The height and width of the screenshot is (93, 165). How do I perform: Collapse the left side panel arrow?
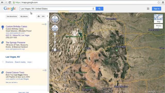47,16
